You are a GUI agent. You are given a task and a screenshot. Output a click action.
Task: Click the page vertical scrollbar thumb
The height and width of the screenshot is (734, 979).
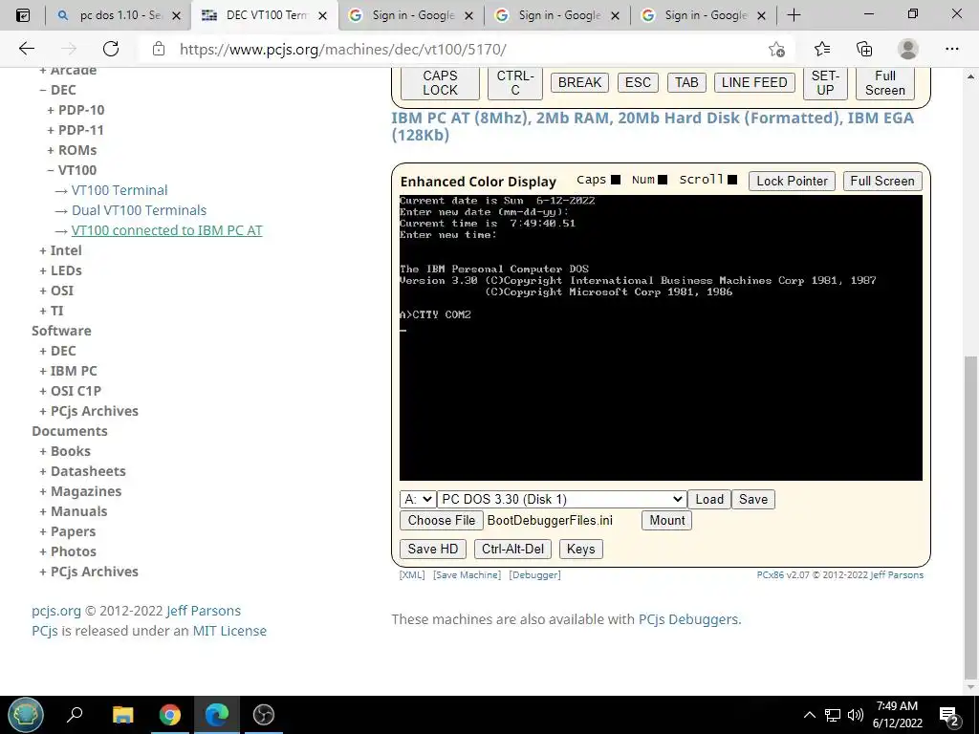pos(971,515)
